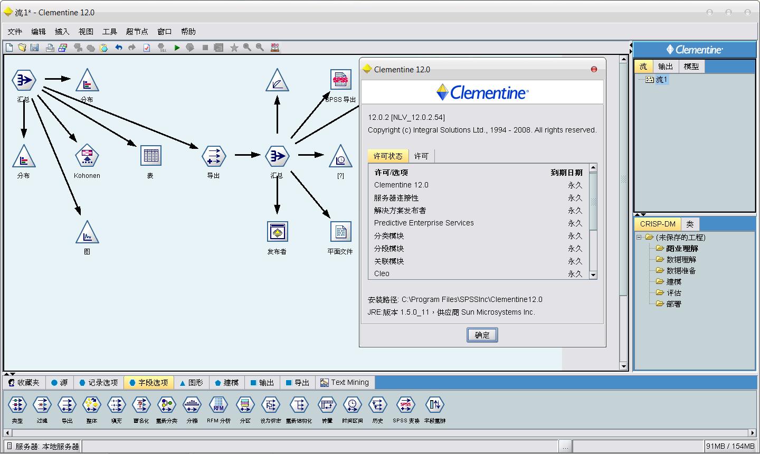Open the 源 (Sources) palette tab
The image size is (760, 454).
tap(60, 383)
